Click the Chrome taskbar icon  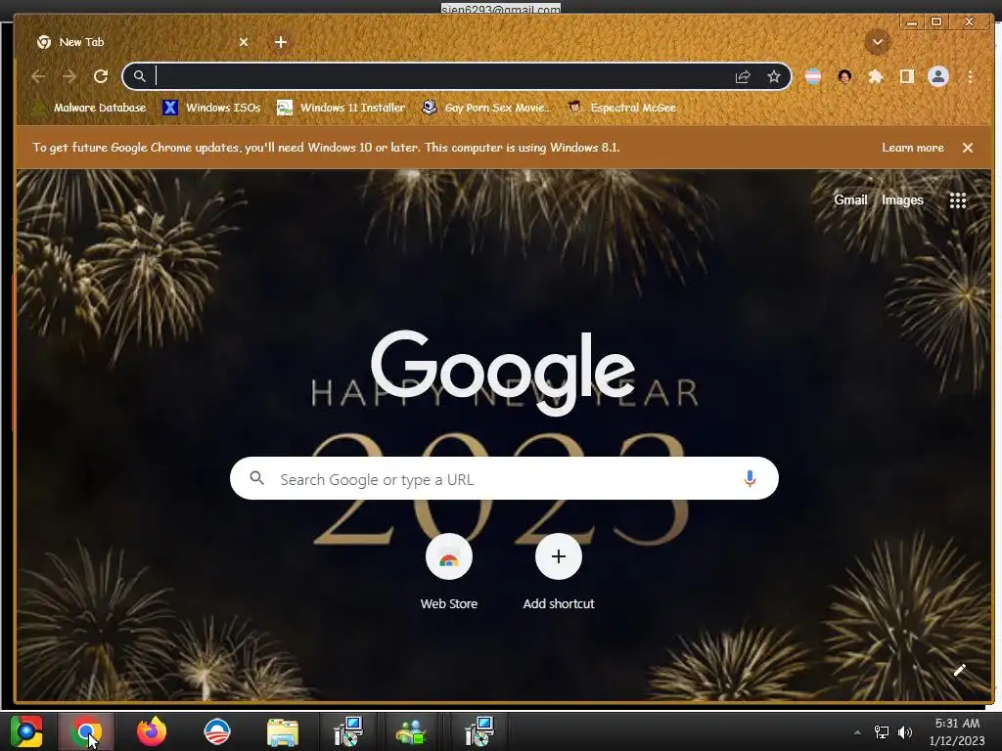point(86,731)
